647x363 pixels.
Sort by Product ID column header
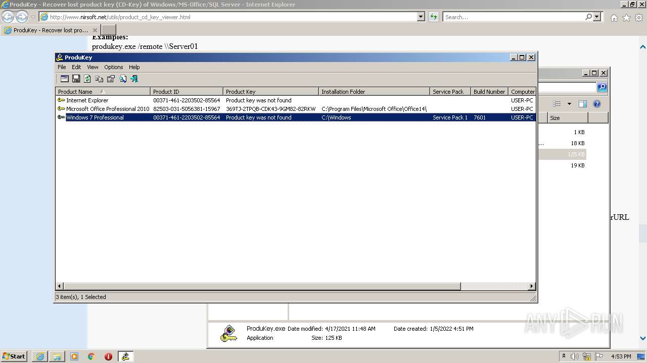click(187, 92)
